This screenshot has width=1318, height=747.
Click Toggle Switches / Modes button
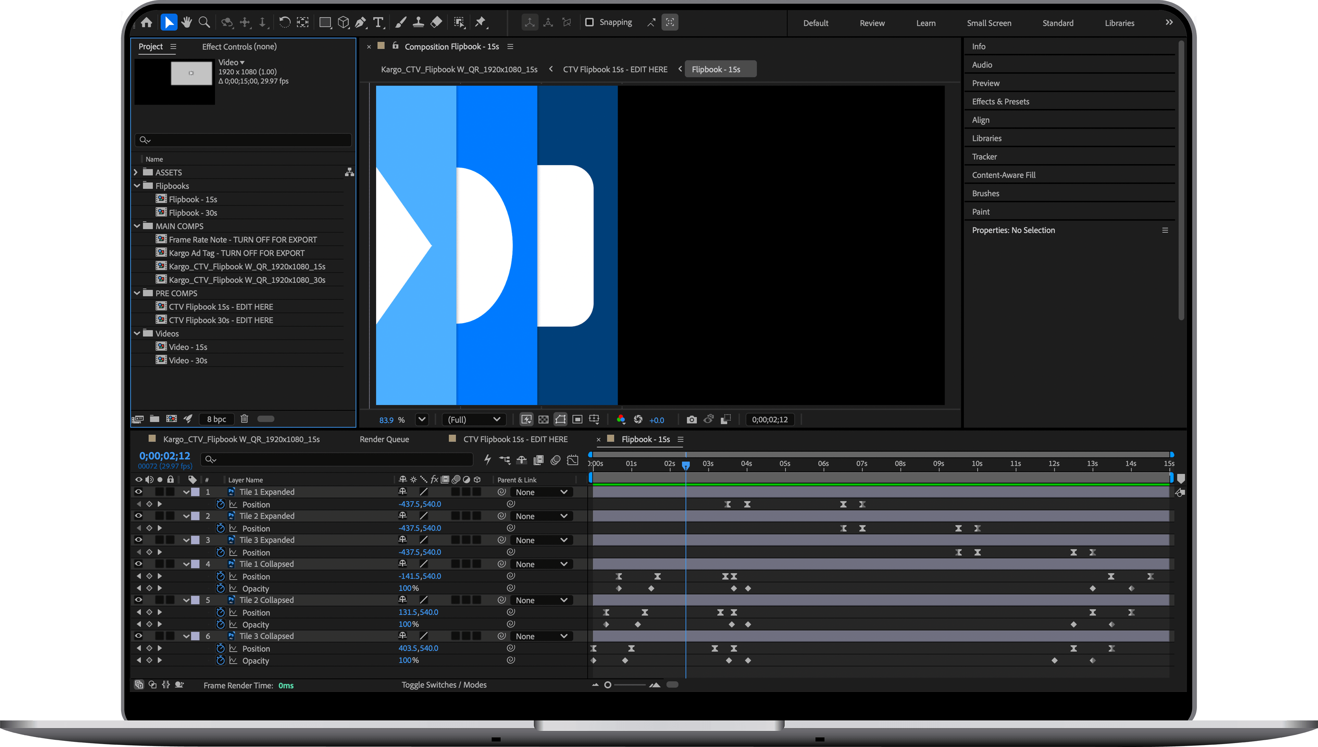[444, 685]
